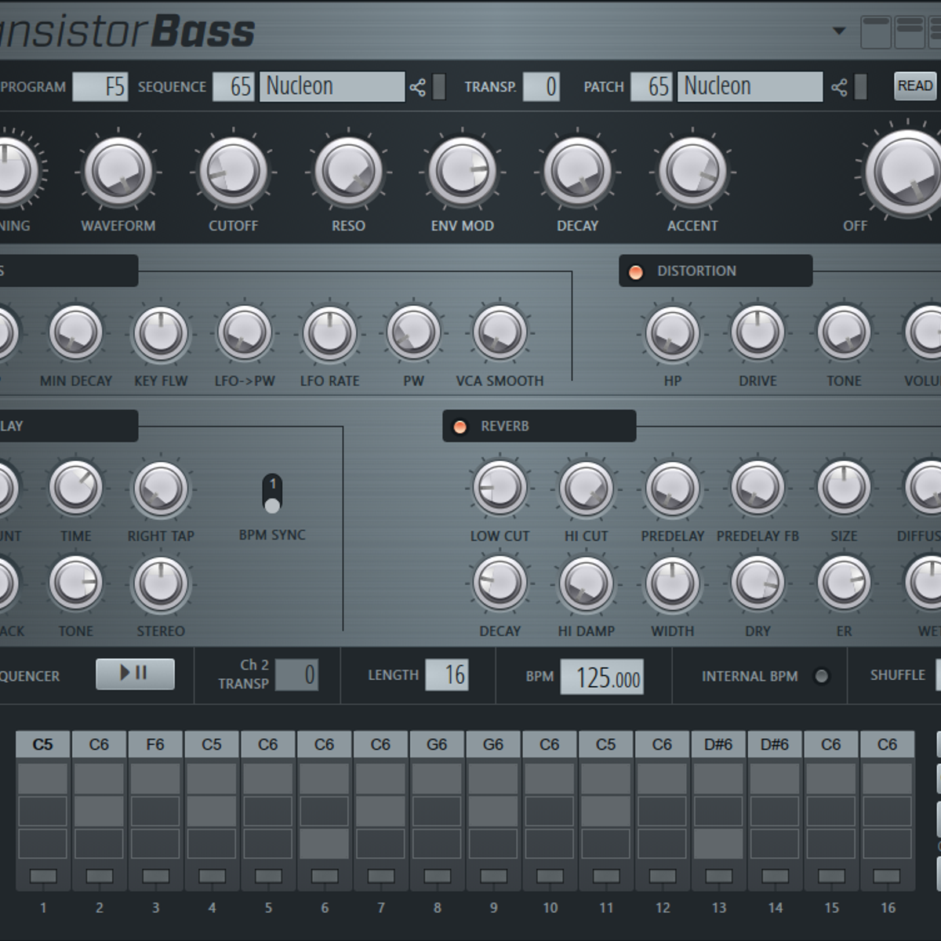The height and width of the screenshot is (941, 941).
Task: Click the reverb Decay knob
Action: [500, 584]
